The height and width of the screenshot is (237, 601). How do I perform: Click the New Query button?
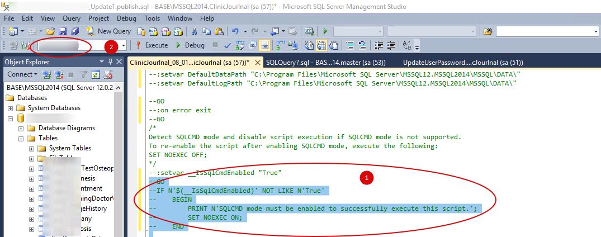click(108, 31)
